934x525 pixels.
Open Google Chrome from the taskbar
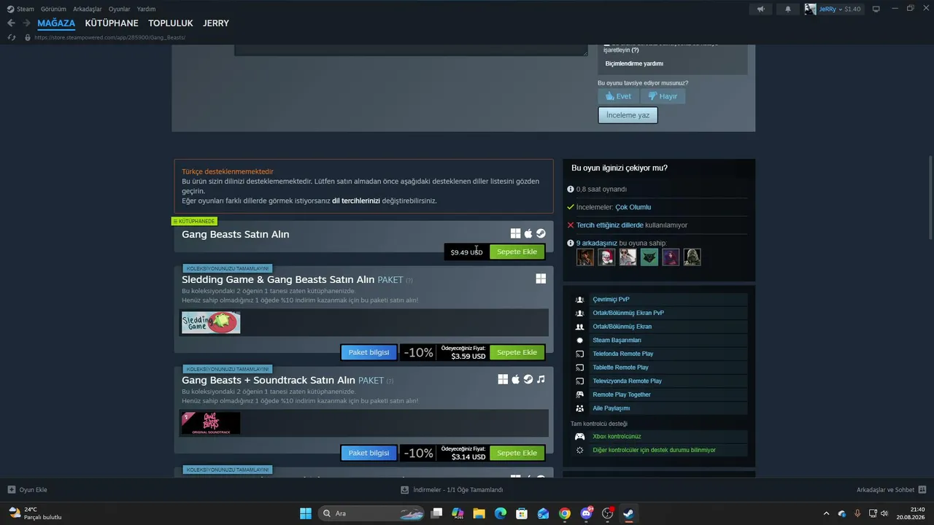[x=565, y=513]
